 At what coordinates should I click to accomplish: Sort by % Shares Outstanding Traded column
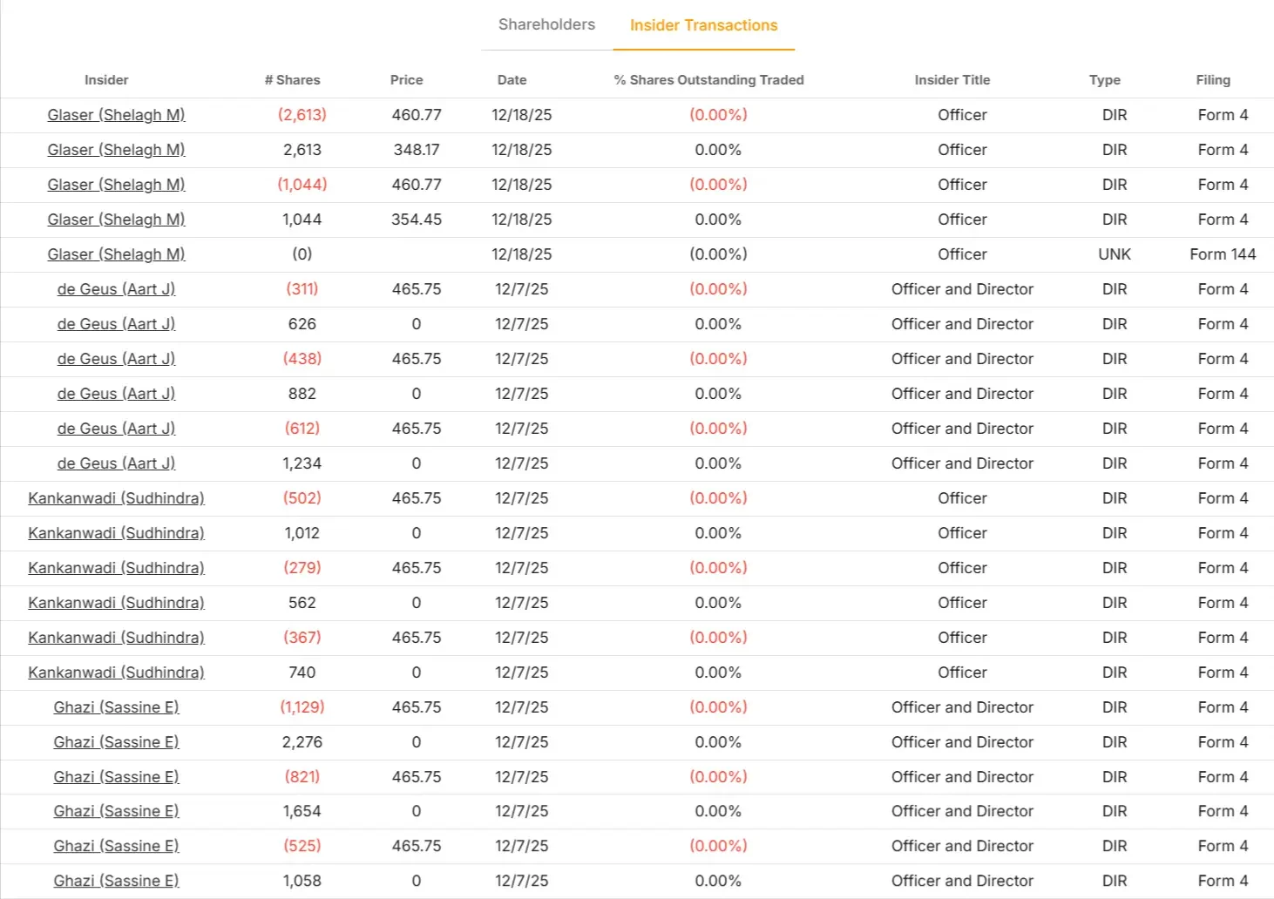coord(709,79)
